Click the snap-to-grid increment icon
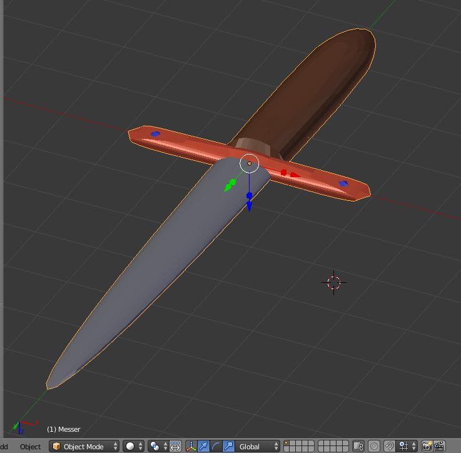The height and width of the screenshot is (453, 461). [403, 446]
